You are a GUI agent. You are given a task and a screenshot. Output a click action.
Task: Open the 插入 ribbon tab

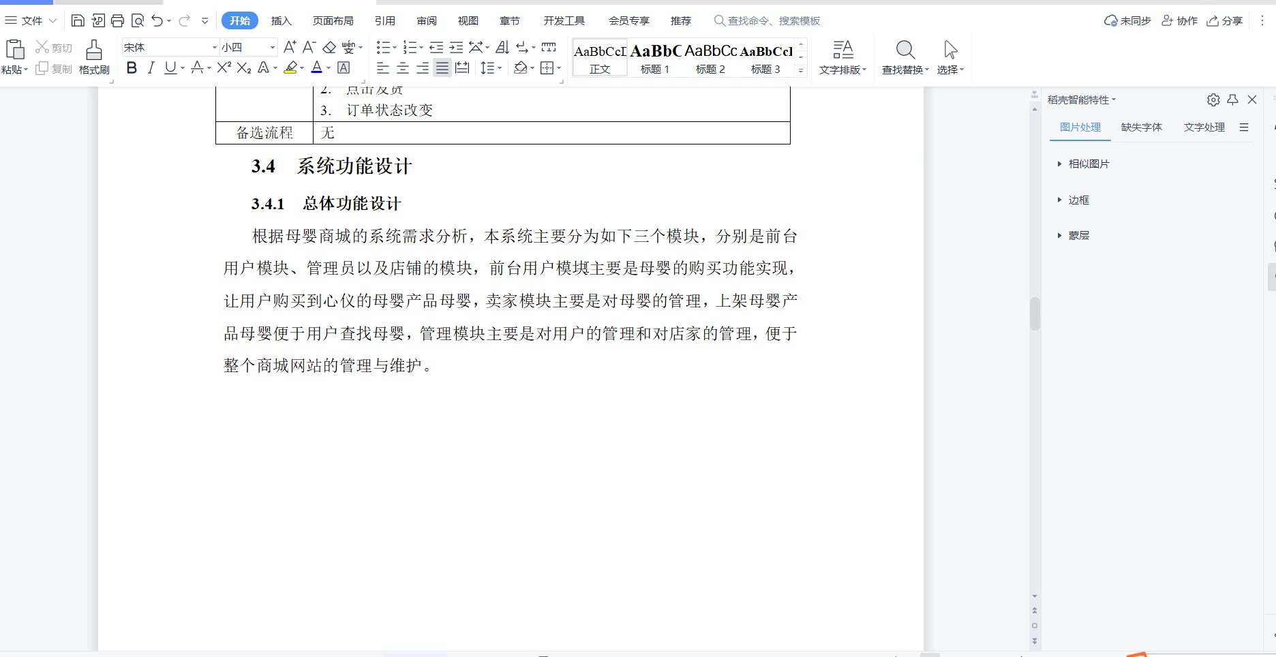pos(281,21)
